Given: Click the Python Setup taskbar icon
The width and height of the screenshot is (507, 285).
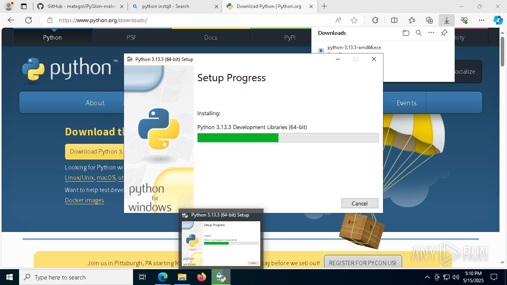Looking at the screenshot, I should (221, 277).
